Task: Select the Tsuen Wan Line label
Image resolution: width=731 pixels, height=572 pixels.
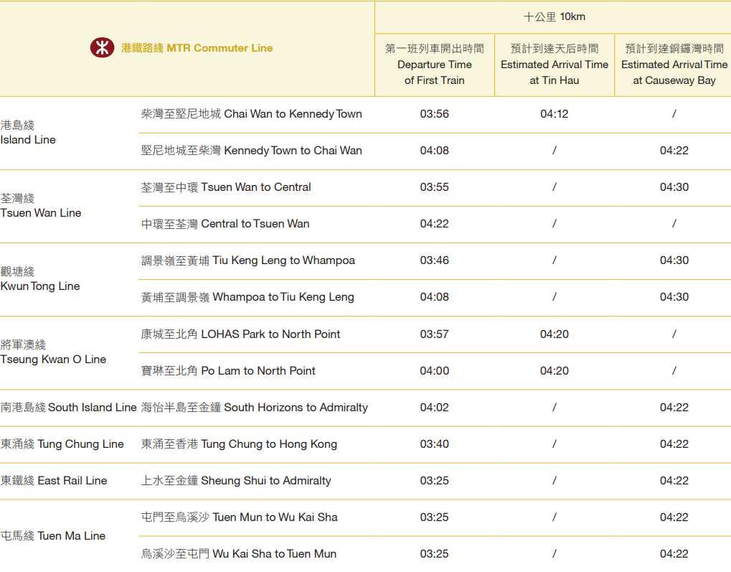Action: (x=41, y=206)
